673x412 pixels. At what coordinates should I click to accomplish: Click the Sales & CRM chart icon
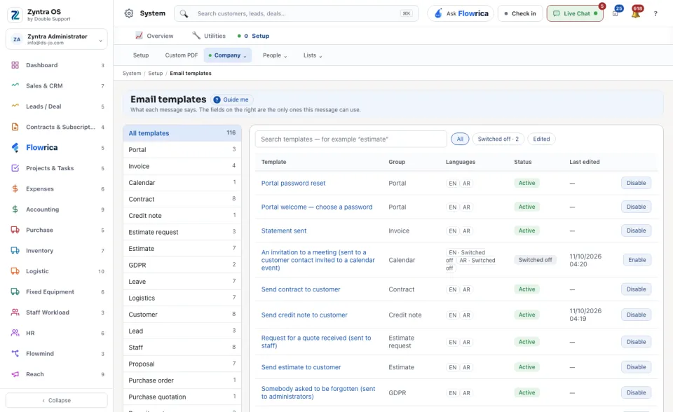click(15, 85)
